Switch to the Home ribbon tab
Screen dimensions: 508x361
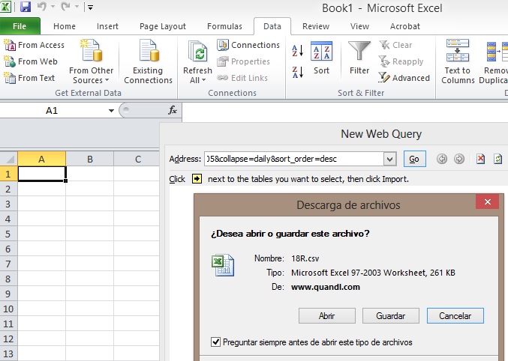[x=64, y=26]
